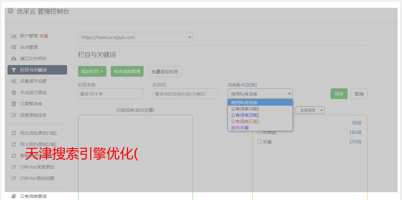Click the gears icon for 采集细节设置
The image size is (402, 200).
14,81
